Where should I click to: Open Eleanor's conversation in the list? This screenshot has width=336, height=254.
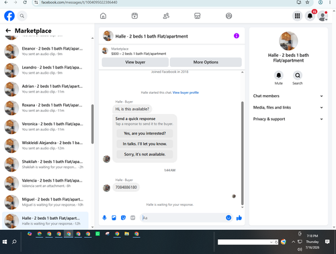pos(45,51)
